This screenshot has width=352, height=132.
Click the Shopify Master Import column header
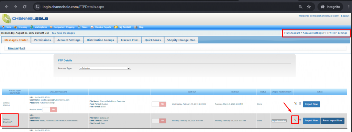[x=282, y=92]
